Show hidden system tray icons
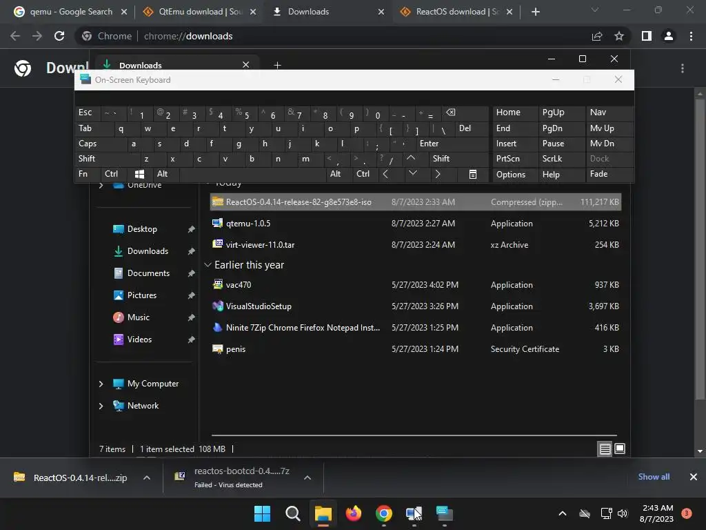The height and width of the screenshot is (530, 706). 563,513
